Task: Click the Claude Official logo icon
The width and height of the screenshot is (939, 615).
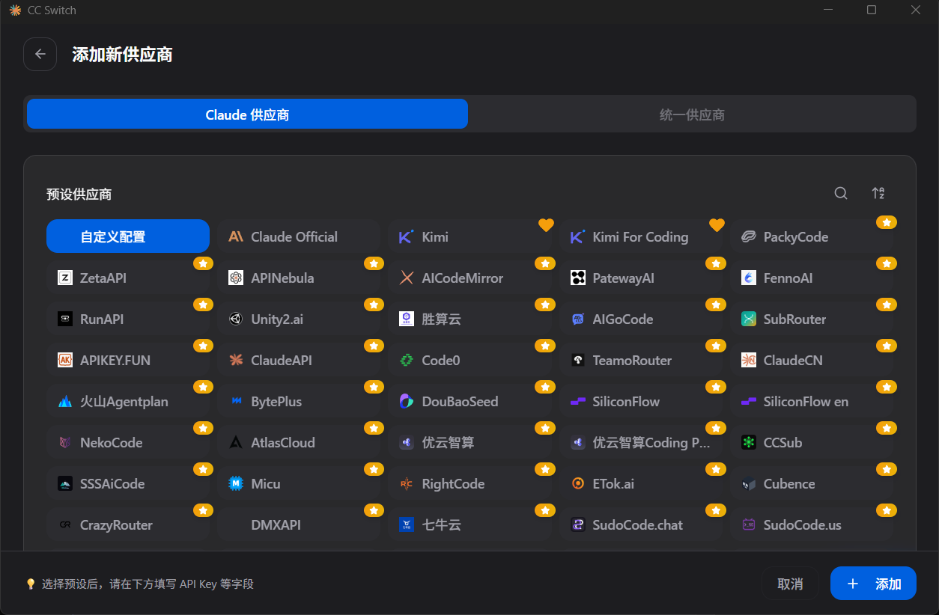Action: pyautogui.click(x=236, y=236)
